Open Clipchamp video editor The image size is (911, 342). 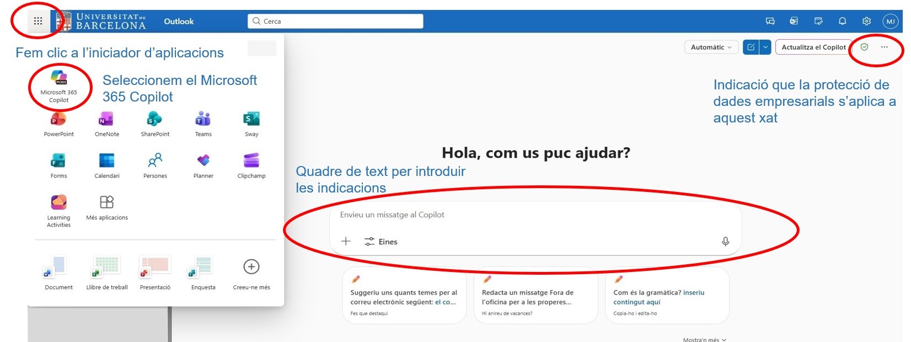pyautogui.click(x=251, y=166)
